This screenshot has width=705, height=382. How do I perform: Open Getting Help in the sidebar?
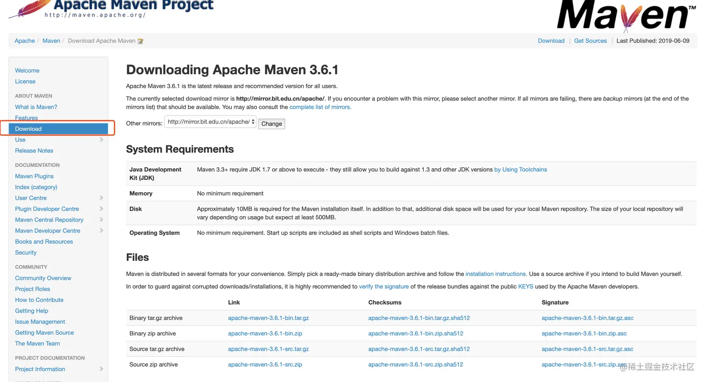coord(31,311)
